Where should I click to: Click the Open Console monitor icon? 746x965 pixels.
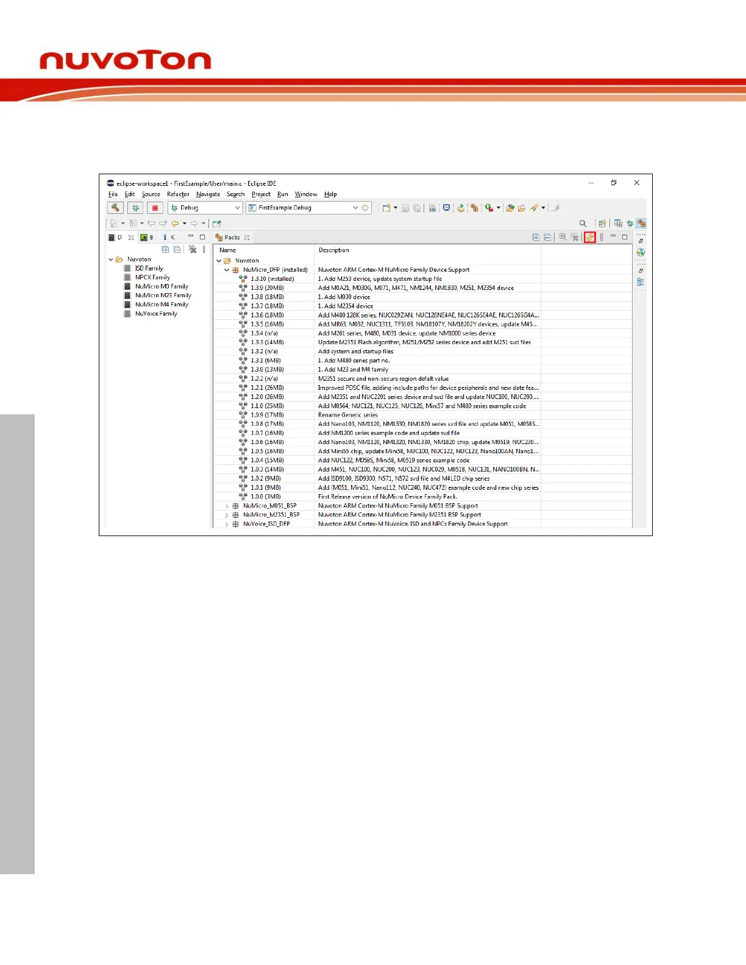click(446, 208)
